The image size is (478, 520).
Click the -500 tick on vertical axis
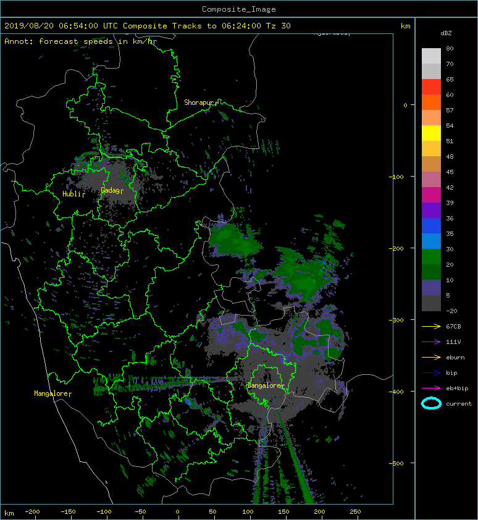point(396,463)
